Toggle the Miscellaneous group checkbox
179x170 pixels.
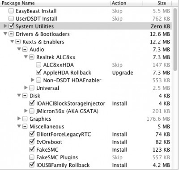coord(25,127)
